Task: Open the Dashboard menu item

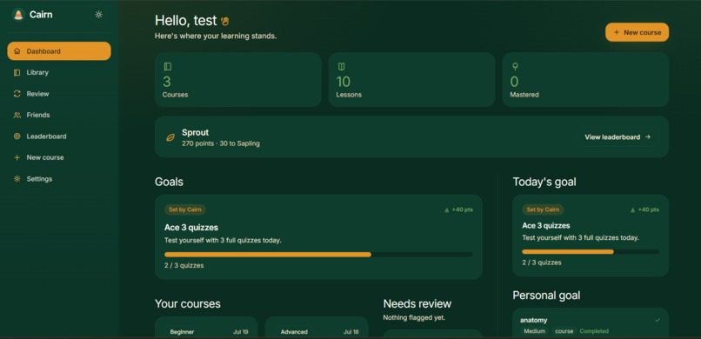Action: click(59, 51)
